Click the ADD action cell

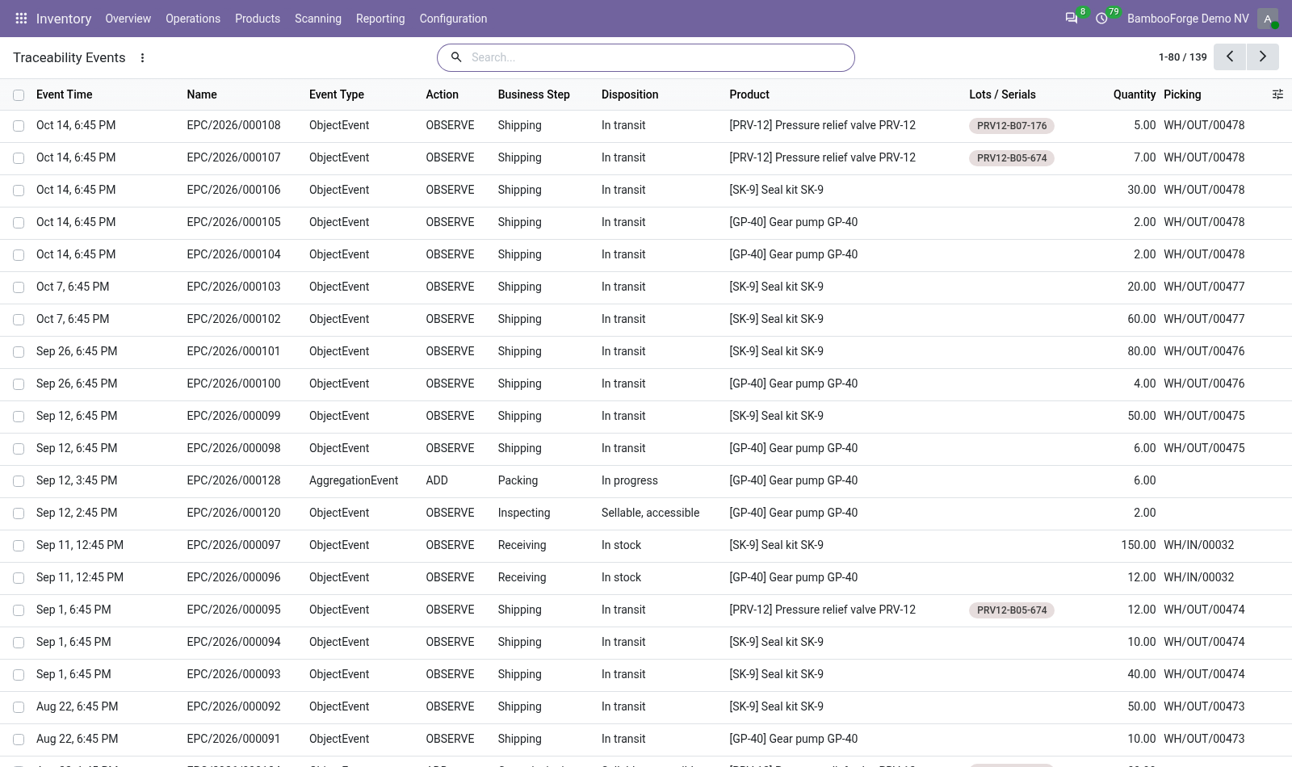tap(437, 480)
